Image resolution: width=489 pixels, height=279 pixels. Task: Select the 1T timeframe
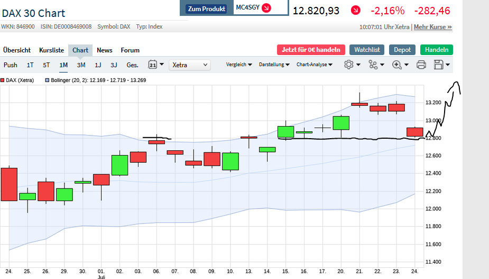30,65
